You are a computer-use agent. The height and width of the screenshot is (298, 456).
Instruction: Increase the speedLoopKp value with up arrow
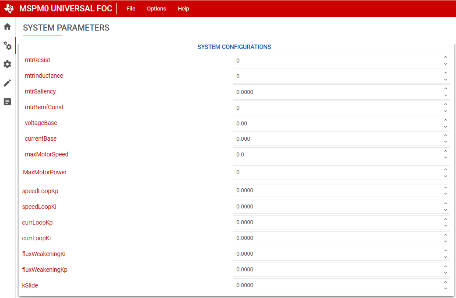click(445, 187)
